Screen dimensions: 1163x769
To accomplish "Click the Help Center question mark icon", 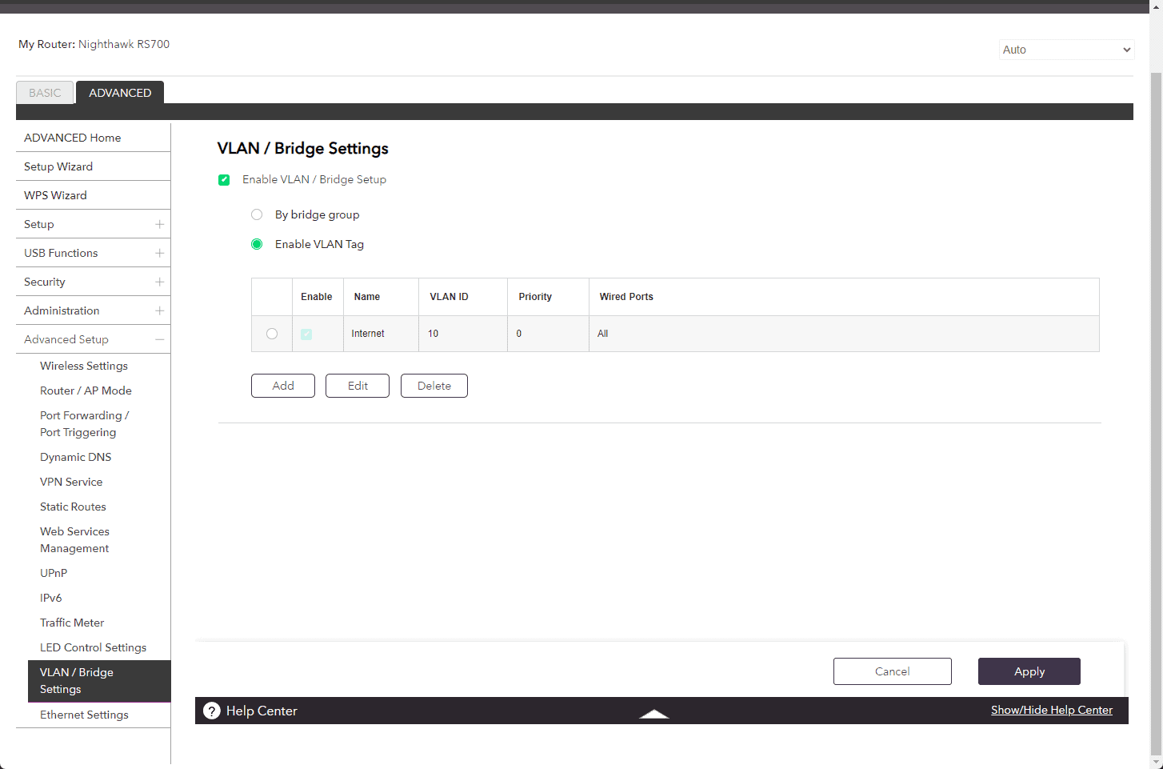I will pos(212,711).
